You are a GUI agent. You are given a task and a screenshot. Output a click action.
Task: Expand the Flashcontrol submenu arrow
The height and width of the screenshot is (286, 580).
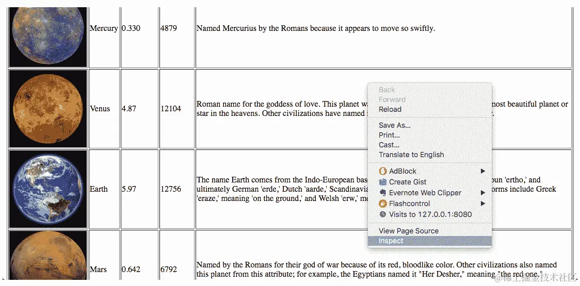482,203
